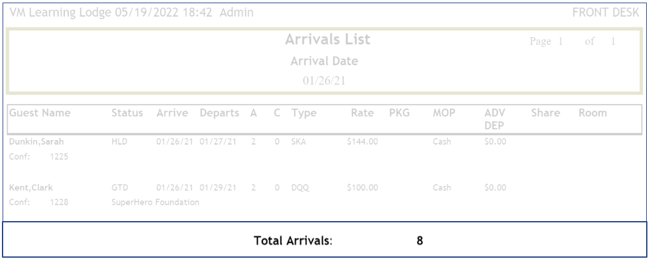The image size is (650, 259).
Task: Select guest name Kent,Clark
Action: point(31,188)
